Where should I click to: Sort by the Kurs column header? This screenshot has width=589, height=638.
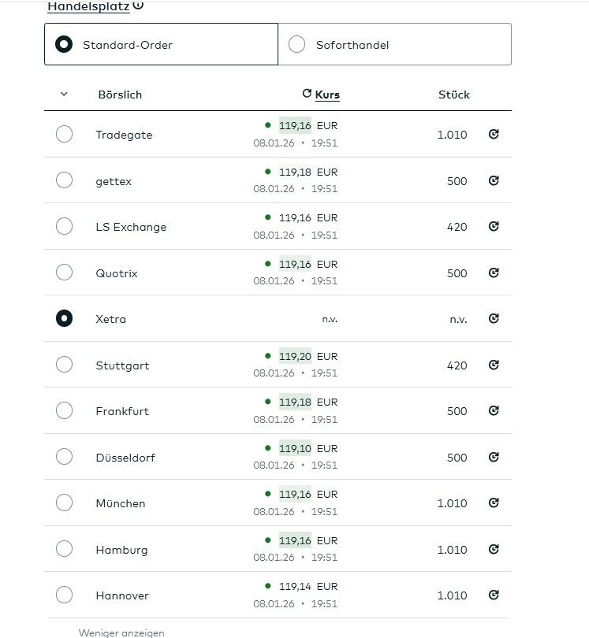click(327, 95)
